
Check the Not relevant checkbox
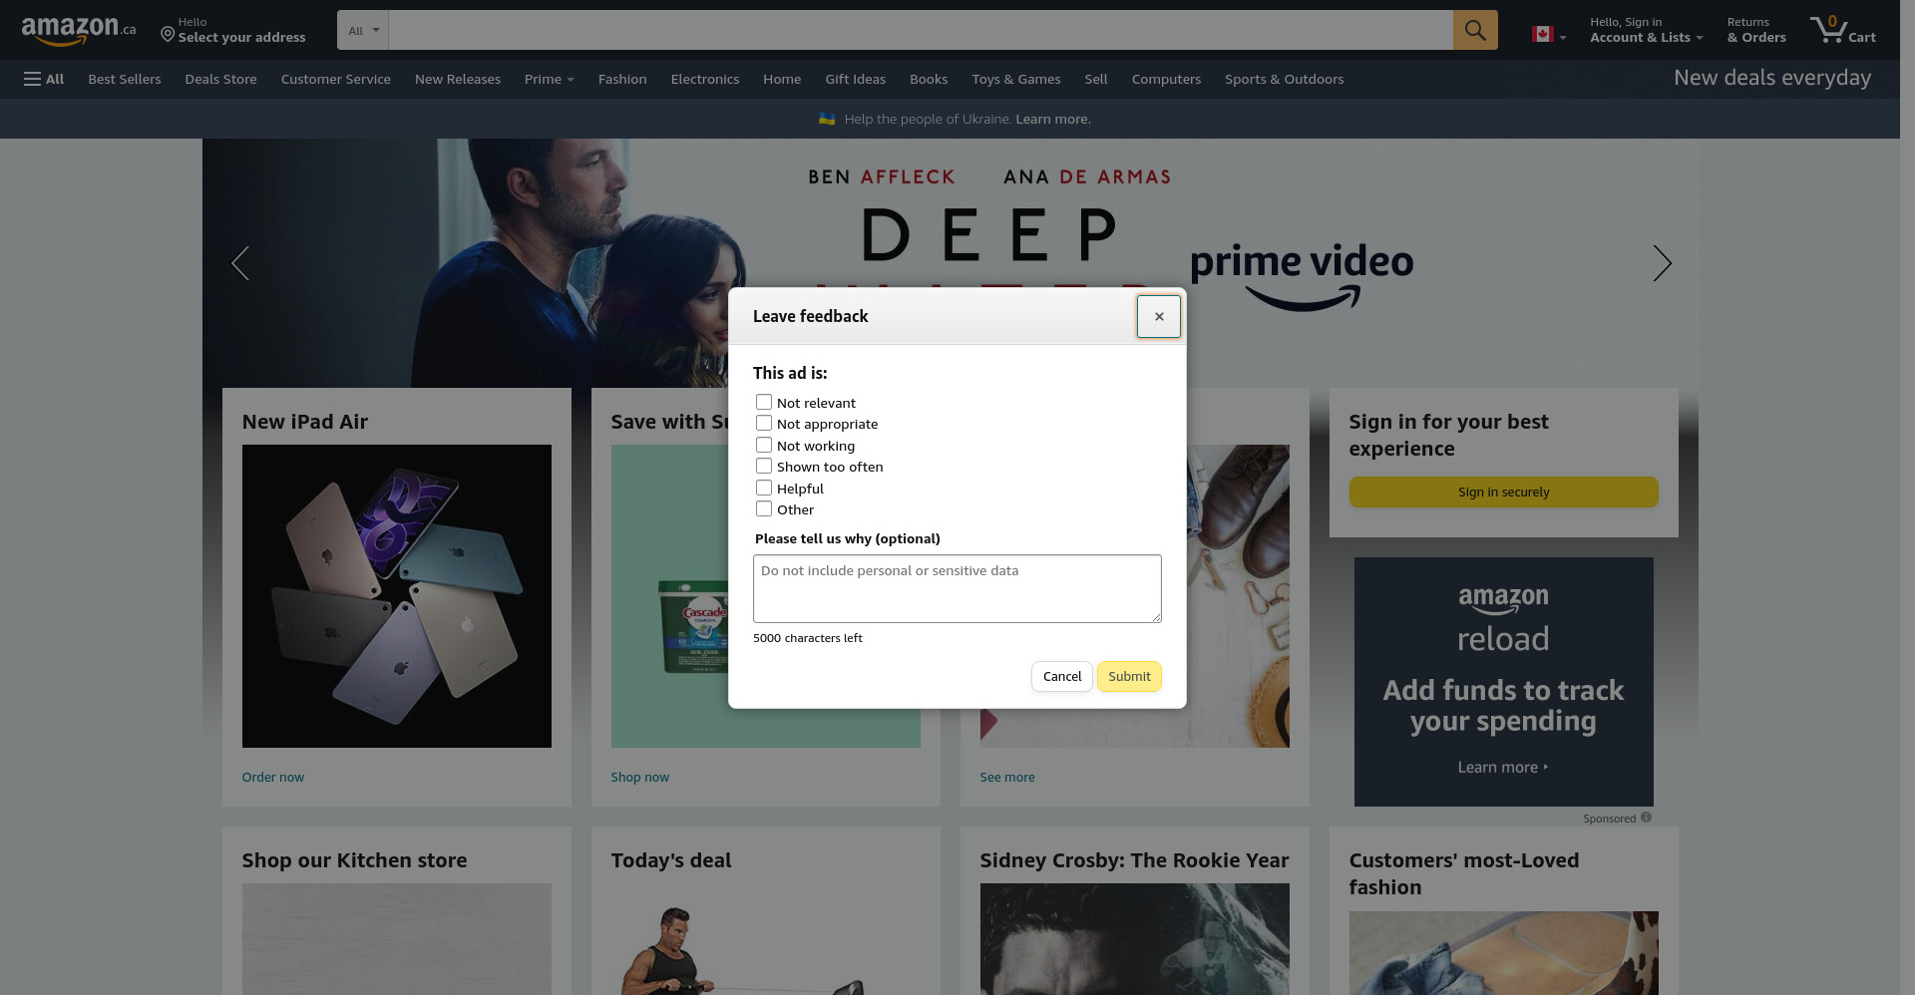tap(763, 402)
